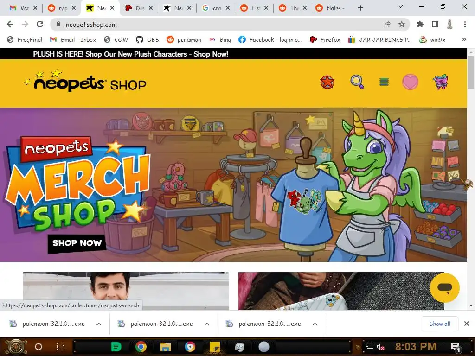The image size is (475, 356).
Task: Click the 8:03 PM taskbar clock
Action: 416,347
